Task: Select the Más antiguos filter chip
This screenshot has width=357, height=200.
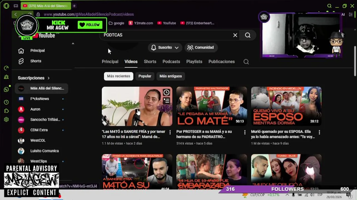Action: click(x=171, y=76)
